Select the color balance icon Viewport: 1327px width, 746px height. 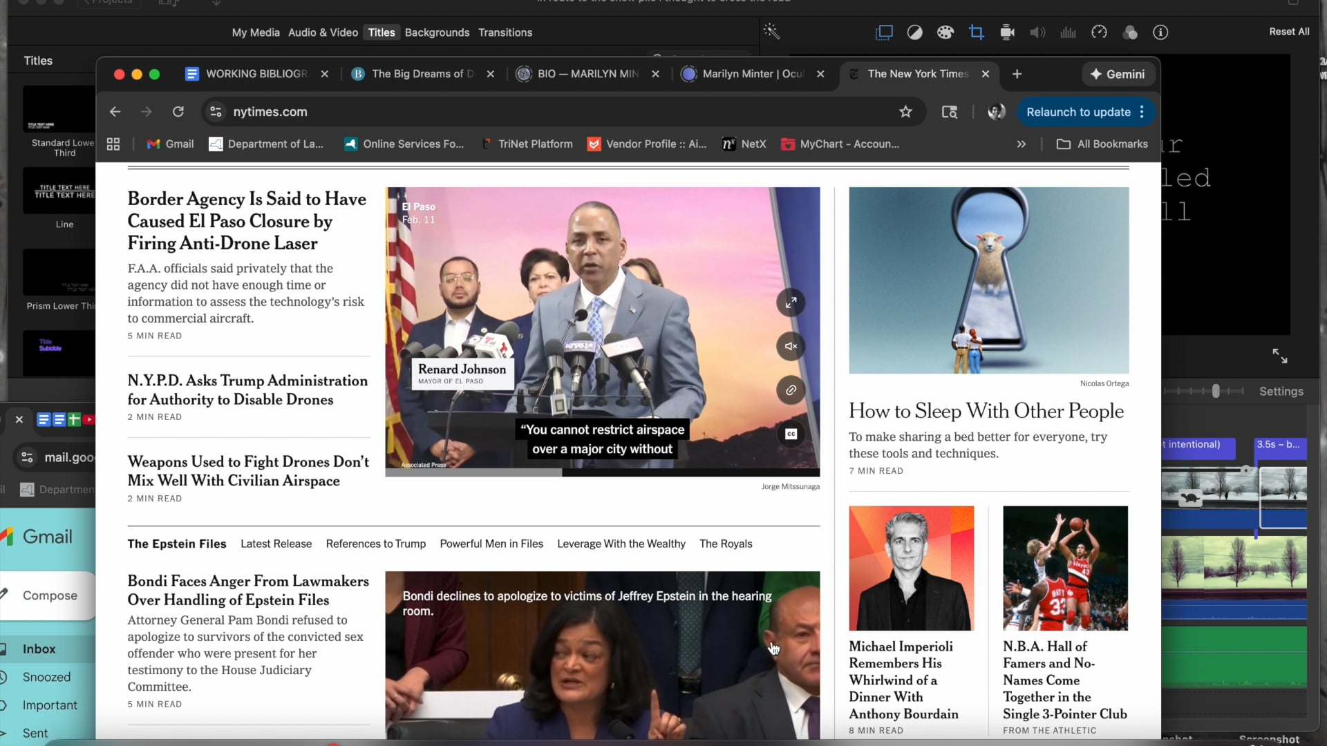[x=914, y=32]
